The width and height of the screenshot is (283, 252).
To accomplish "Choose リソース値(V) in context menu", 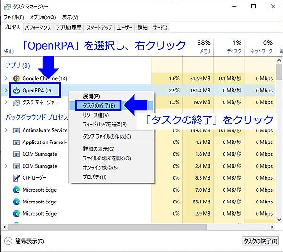I will 111,115.
